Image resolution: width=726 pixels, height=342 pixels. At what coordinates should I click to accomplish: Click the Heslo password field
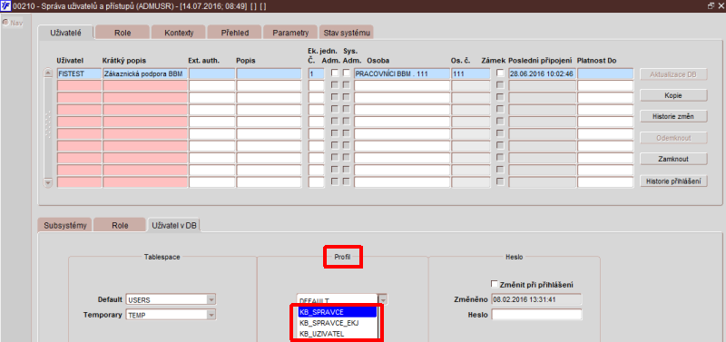pyautogui.click(x=536, y=315)
